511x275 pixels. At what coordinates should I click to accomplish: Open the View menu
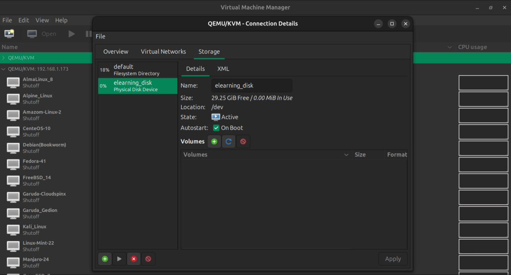coord(42,20)
